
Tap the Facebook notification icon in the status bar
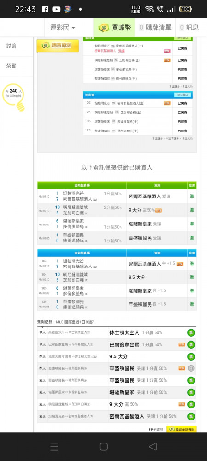[x=45, y=9]
